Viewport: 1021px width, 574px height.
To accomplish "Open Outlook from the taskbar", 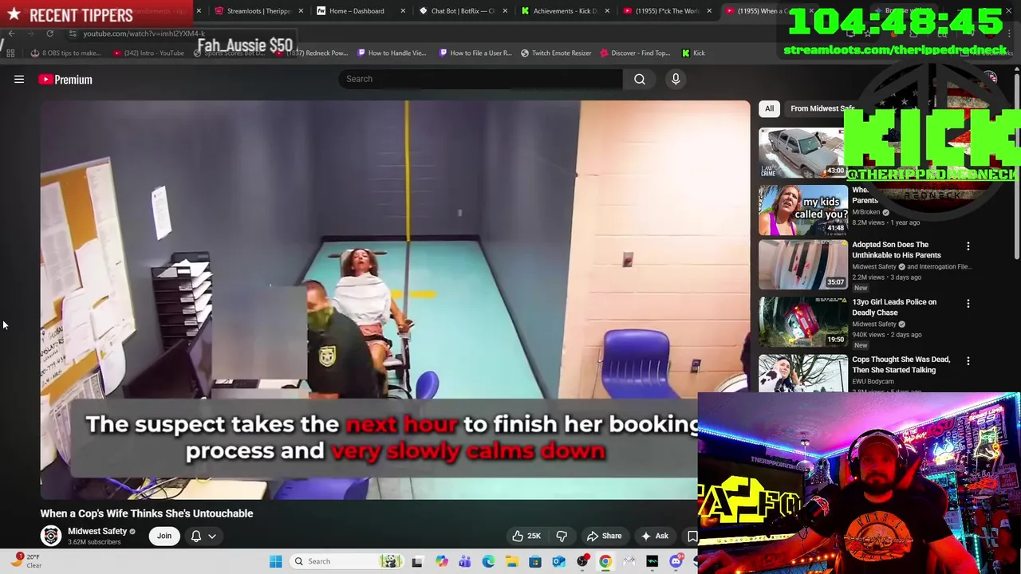I will pos(558,561).
